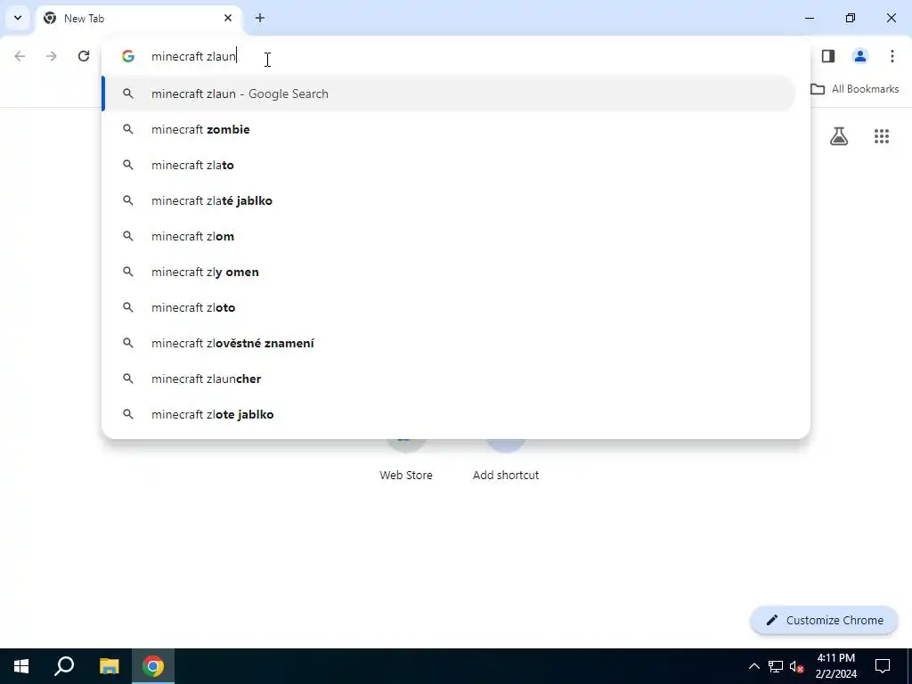Open network status tray icon
Viewport: 912px width, 684px height.
pyautogui.click(x=776, y=666)
